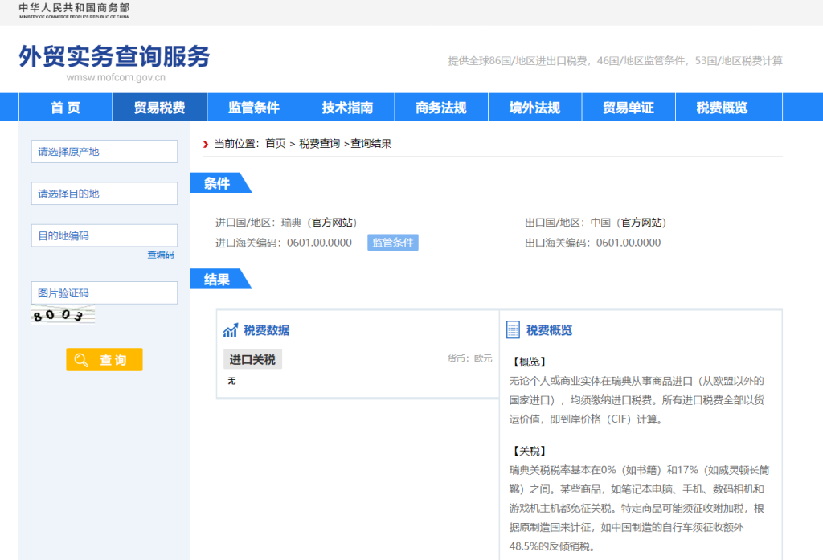Click the 中华人民共和国商务部 header logo
The height and width of the screenshot is (560, 823).
click(x=74, y=10)
